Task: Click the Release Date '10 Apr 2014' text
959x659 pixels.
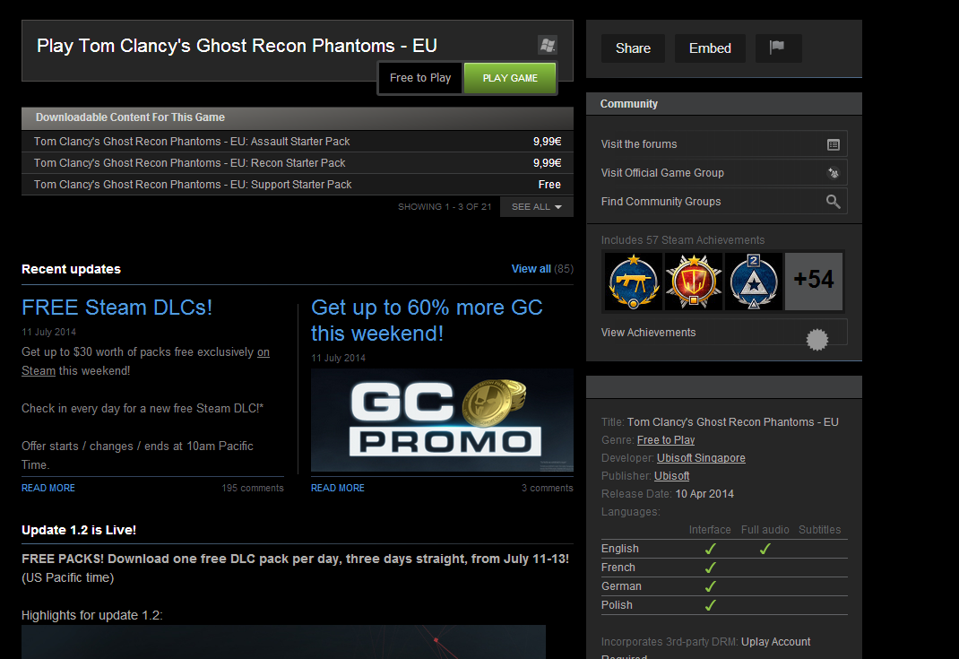Action: pyautogui.click(x=704, y=494)
